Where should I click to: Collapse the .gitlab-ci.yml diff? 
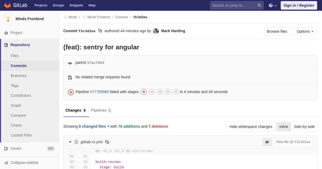point(70,142)
